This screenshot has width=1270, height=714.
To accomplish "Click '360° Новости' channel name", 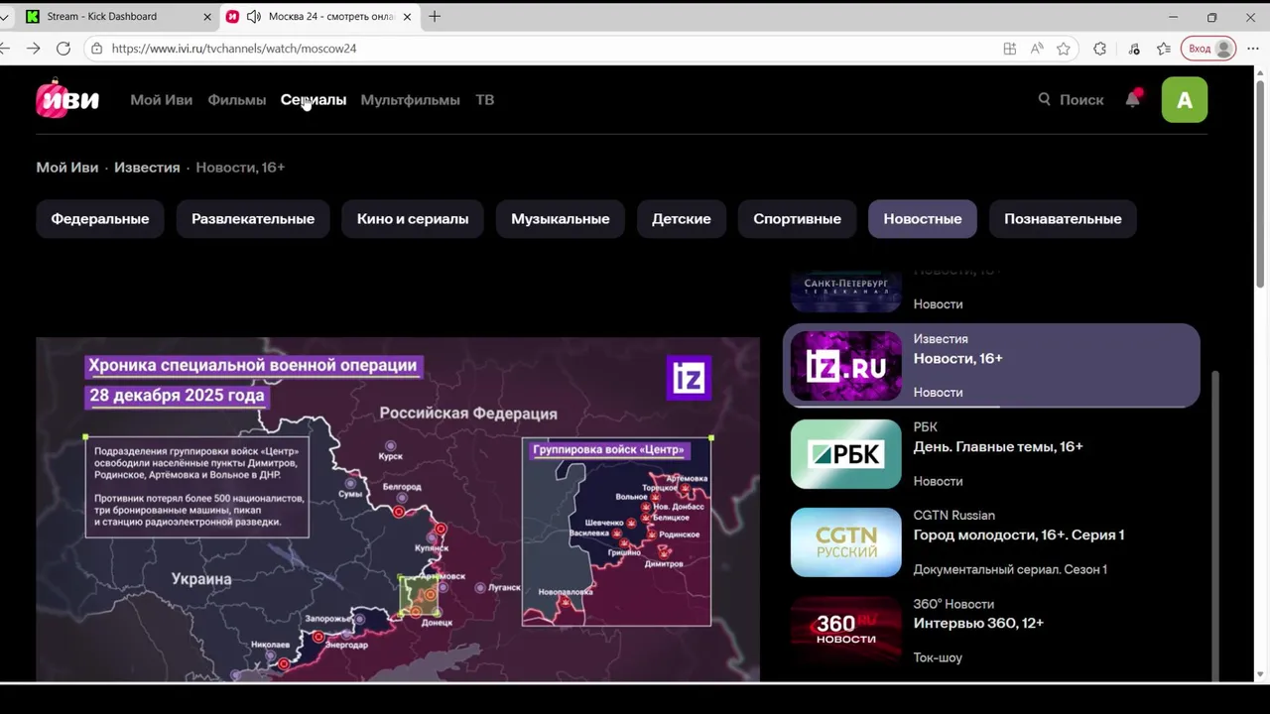I will click(x=953, y=604).
